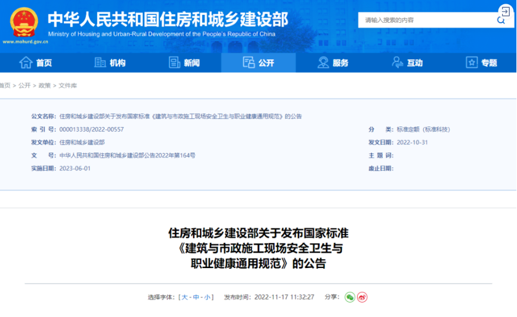Select medium font size 中
517x317 pixels.
pos(196,297)
